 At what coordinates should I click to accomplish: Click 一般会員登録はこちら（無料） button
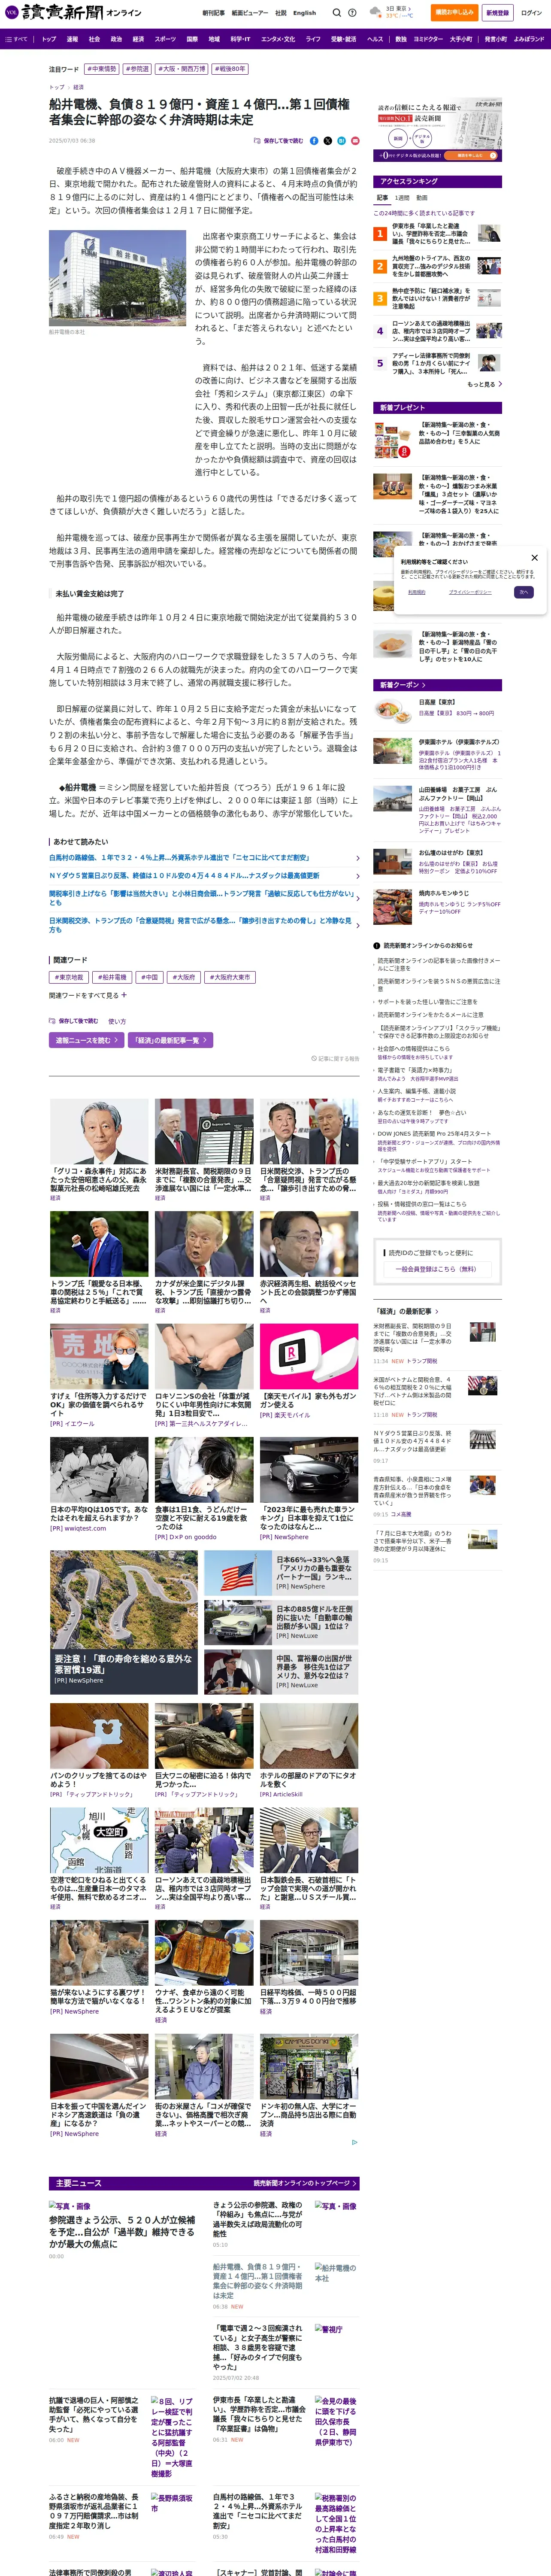[x=438, y=1269]
